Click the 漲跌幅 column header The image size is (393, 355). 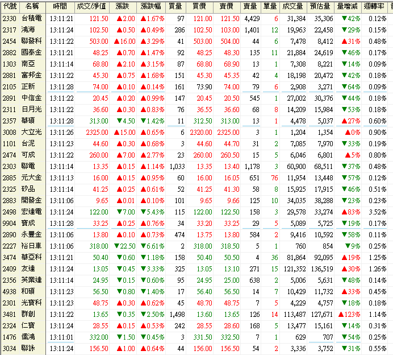[151, 6]
